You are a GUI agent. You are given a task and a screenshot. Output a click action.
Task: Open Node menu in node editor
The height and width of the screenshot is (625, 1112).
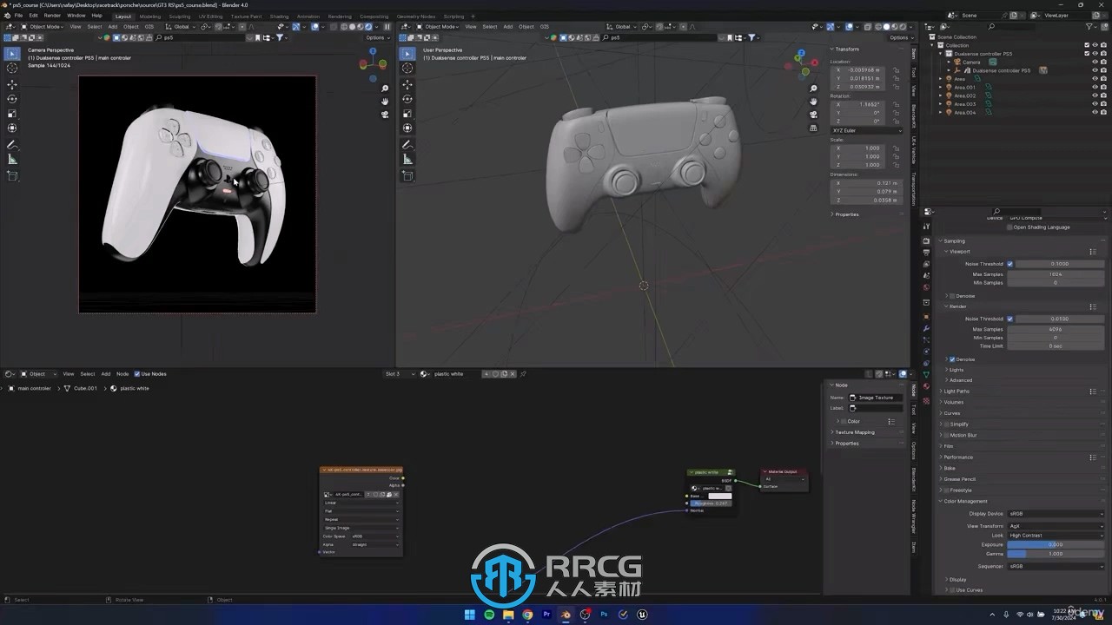pyautogui.click(x=122, y=374)
